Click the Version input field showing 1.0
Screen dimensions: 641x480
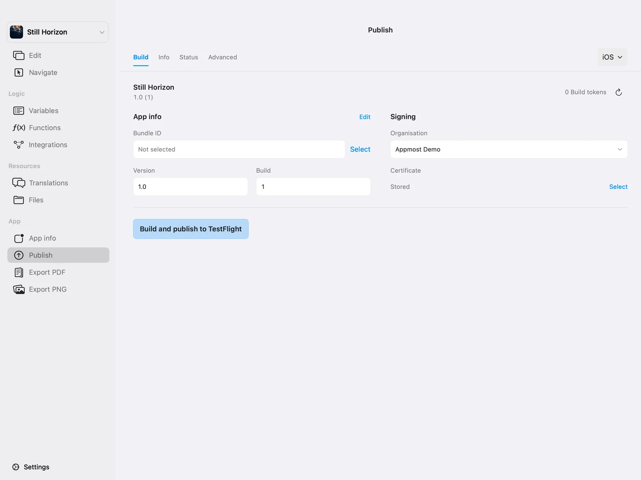tap(190, 187)
